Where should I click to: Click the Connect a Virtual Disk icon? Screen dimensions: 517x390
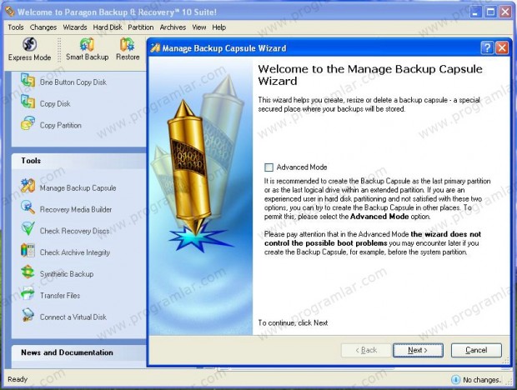[x=28, y=315]
